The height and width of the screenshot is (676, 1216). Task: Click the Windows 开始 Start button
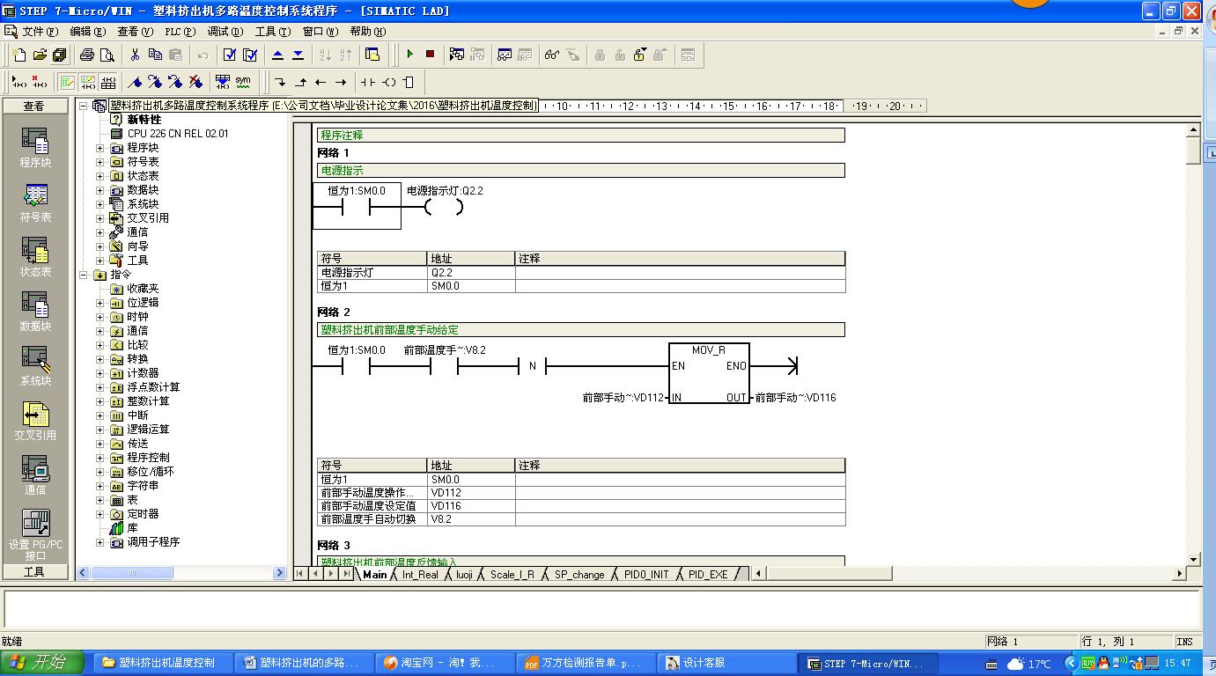coord(42,663)
